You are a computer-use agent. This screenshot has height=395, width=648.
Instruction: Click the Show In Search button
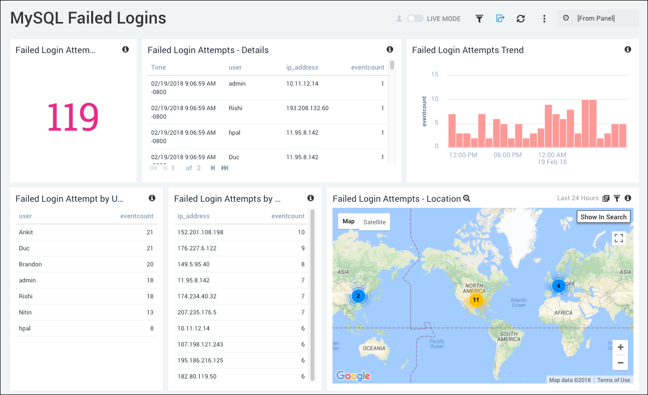[603, 217]
